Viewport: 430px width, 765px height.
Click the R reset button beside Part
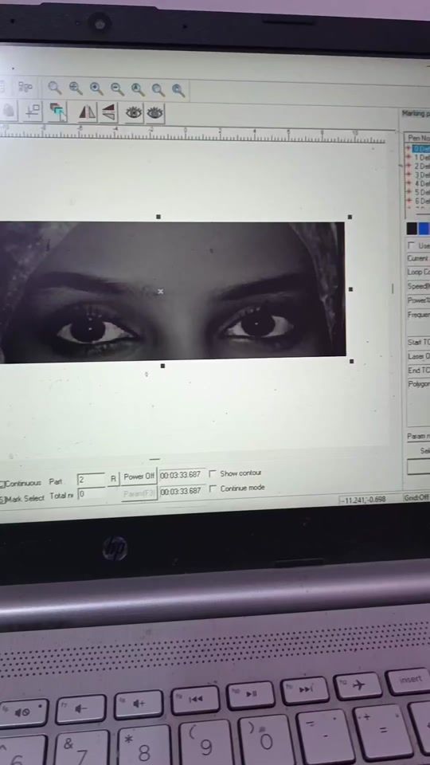113,479
